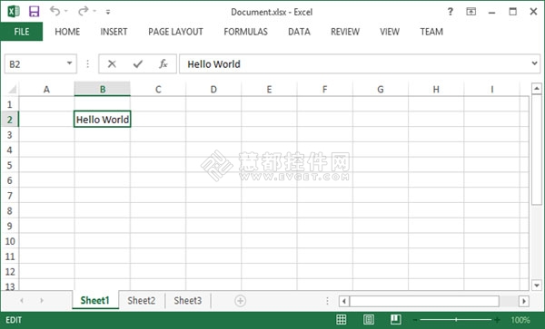Select column A header
Image resolution: width=545 pixels, height=329 pixels.
[46, 90]
